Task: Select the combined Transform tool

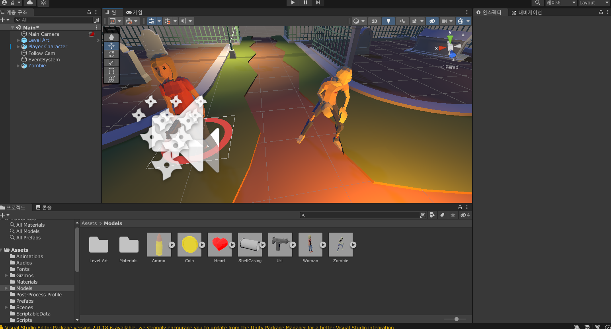Action: coord(111,79)
